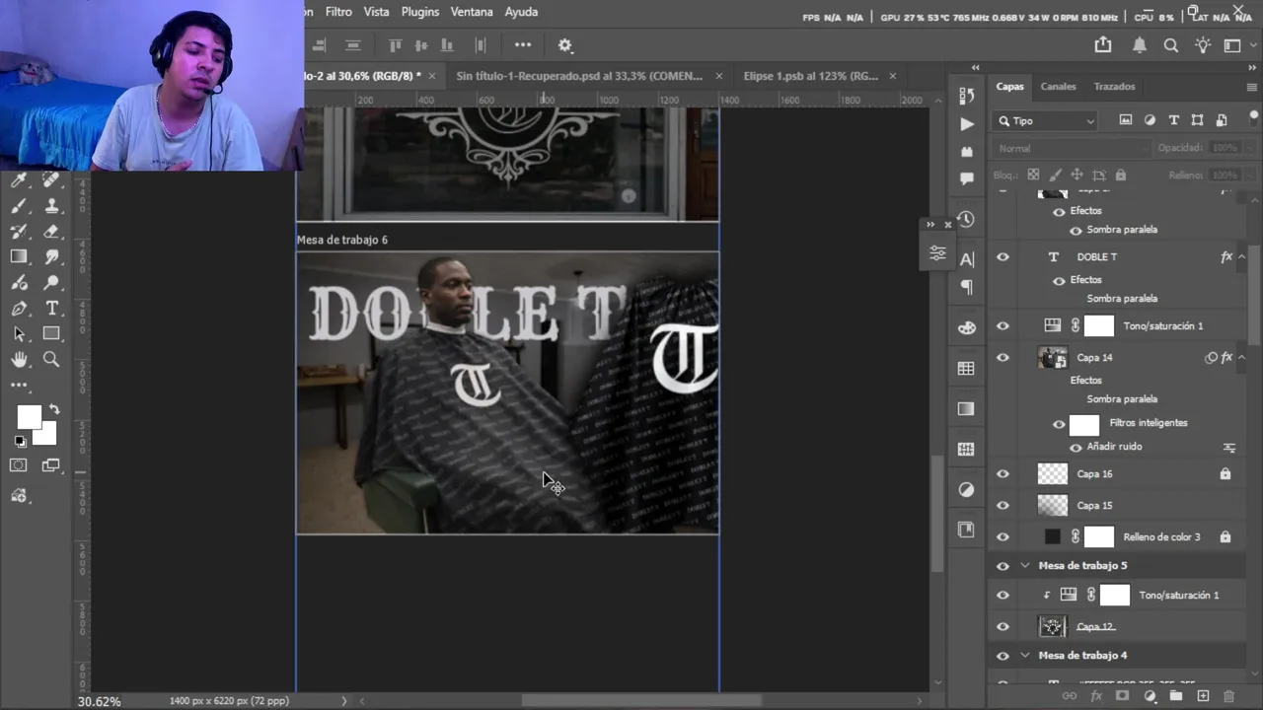
Task: Collapse effects on Capa 14 layer
Action: [1241, 358]
